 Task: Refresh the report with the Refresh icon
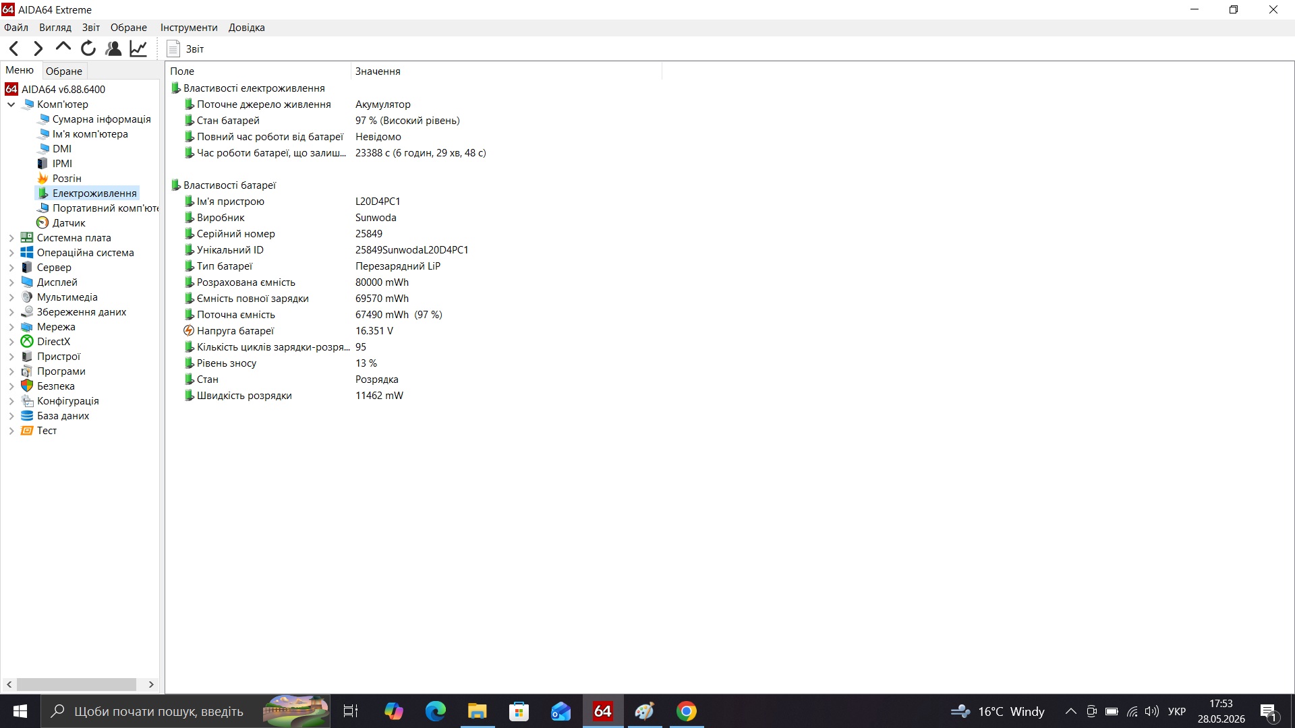pos(88,49)
